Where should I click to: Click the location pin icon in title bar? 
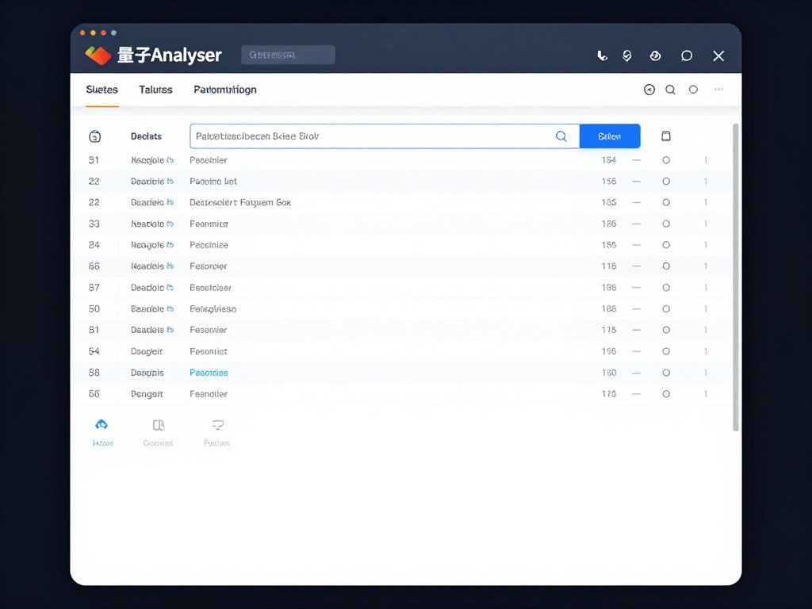[x=627, y=56]
